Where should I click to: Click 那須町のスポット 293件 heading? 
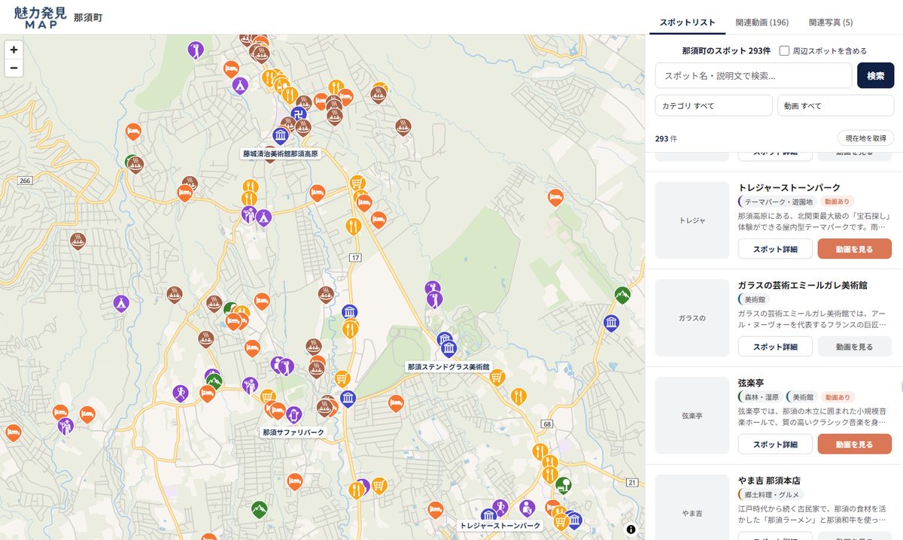(726, 51)
